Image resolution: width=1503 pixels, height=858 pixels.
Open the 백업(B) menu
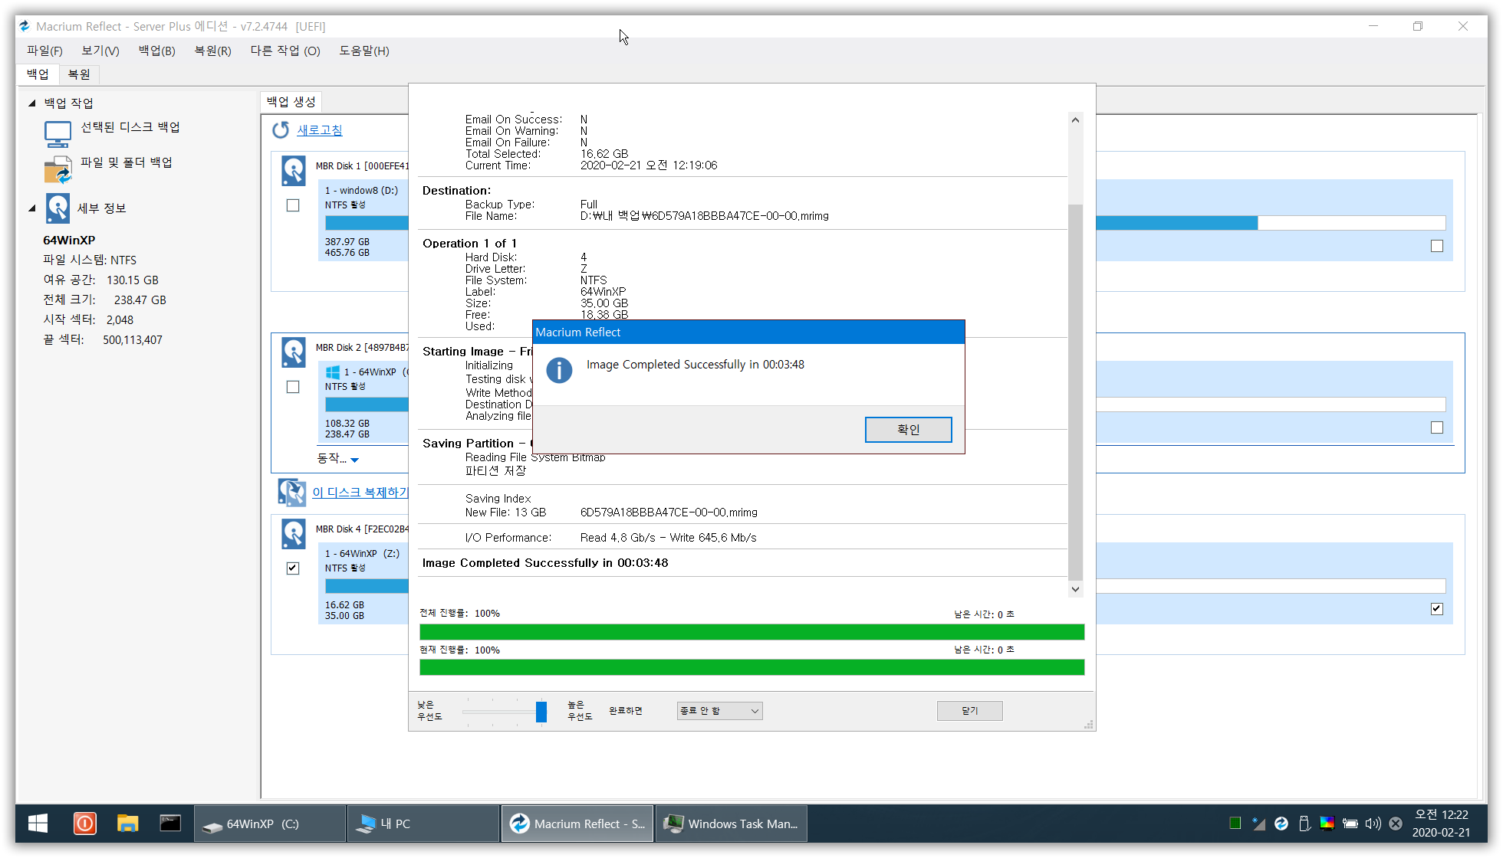point(157,51)
